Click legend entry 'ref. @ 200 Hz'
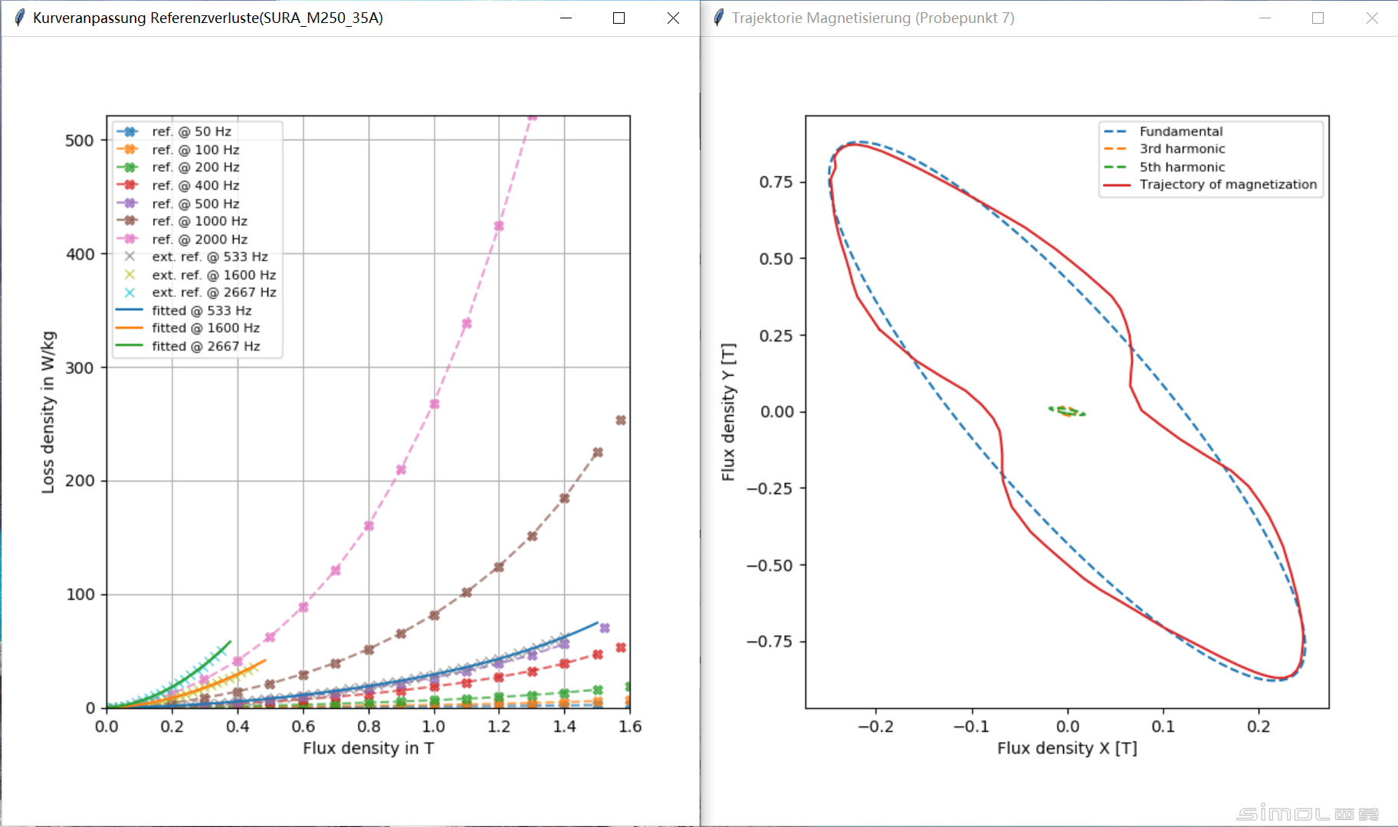The height and width of the screenshot is (827, 1398). pos(177,167)
